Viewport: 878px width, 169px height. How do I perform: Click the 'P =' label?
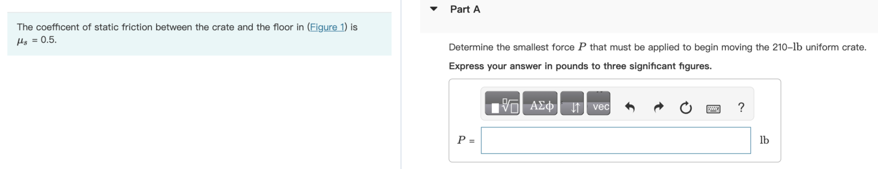pos(466,140)
